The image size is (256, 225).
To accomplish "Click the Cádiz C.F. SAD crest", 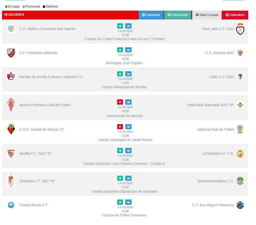I will point(240,77).
